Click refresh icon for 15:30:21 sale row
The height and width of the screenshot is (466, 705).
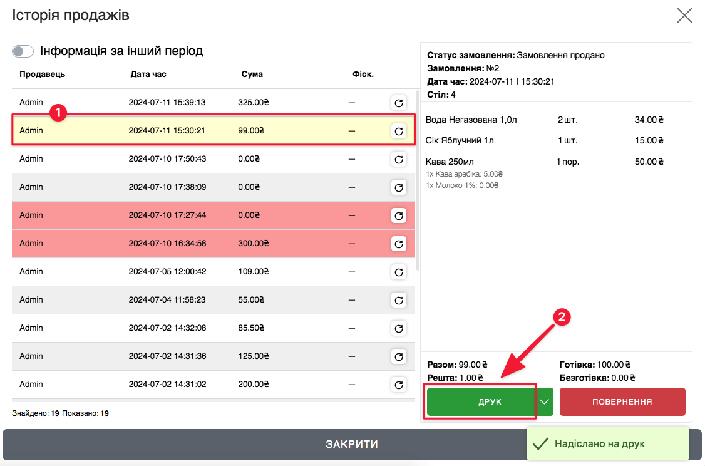click(x=398, y=131)
